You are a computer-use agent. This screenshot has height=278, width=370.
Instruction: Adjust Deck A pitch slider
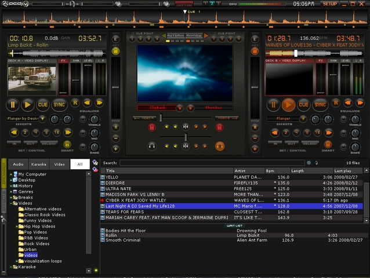(x=115, y=87)
